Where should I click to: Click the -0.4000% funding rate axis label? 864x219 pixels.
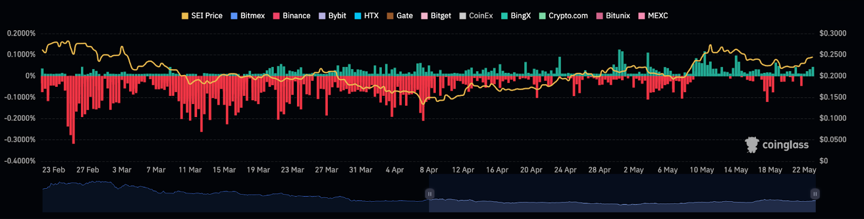point(20,161)
